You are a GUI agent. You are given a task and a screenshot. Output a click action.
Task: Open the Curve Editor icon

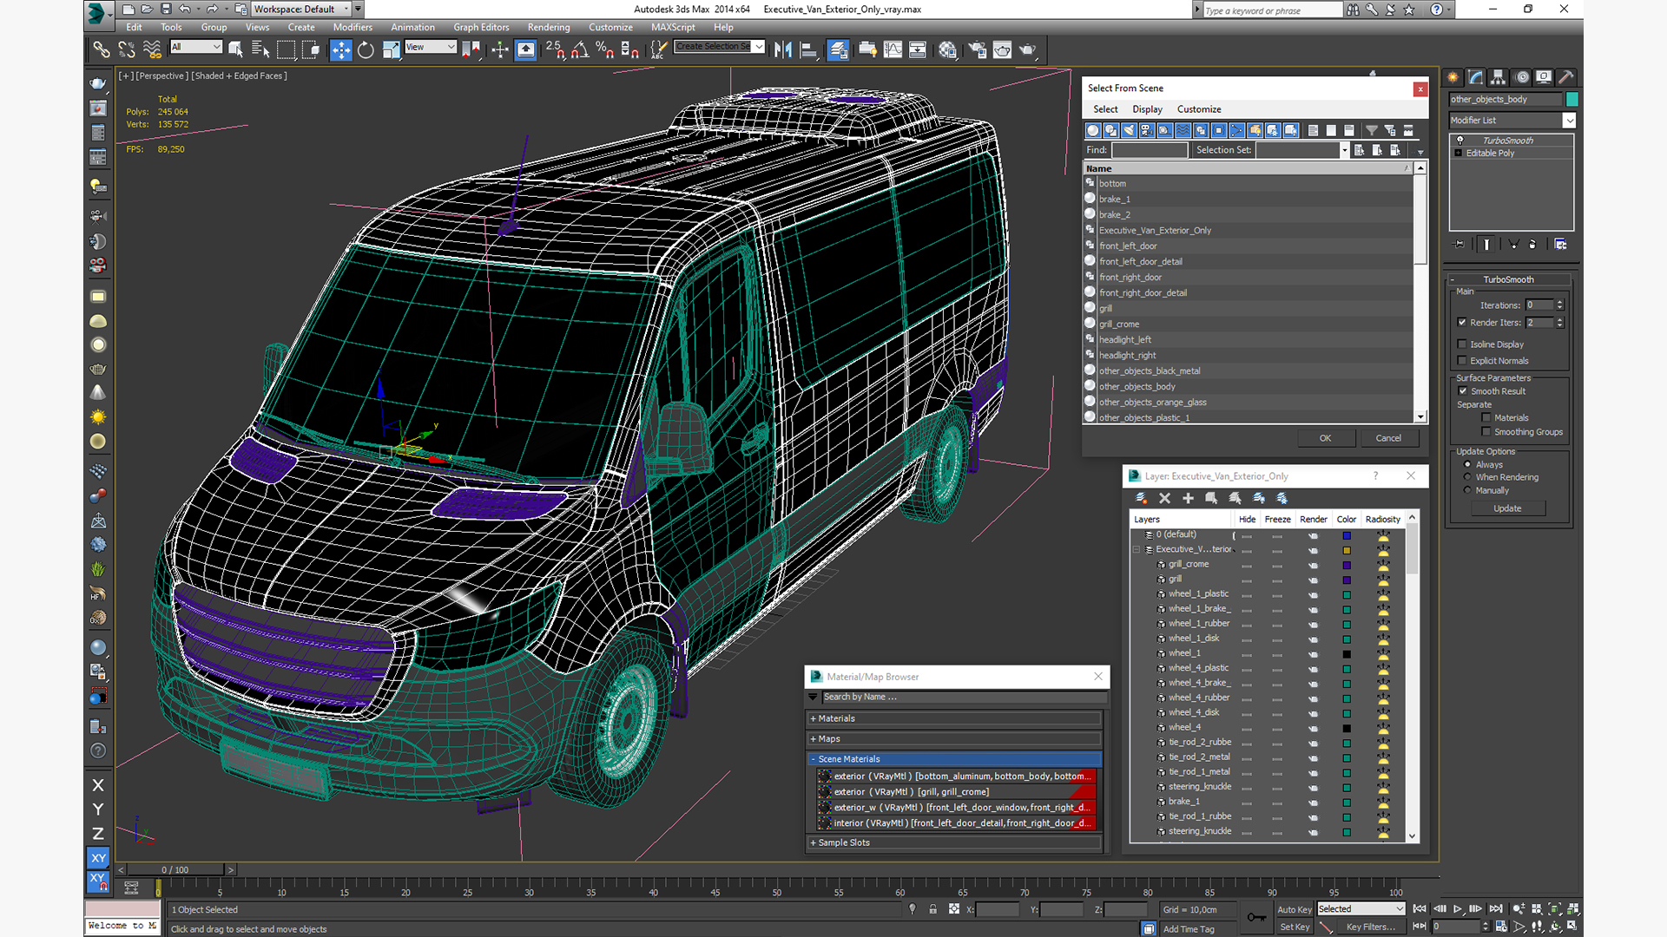pyautogui.click(x=893, y=49)
